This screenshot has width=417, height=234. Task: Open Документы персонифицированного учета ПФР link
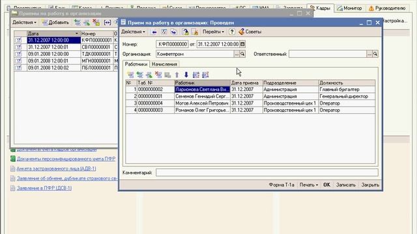(x=66, y=159)
